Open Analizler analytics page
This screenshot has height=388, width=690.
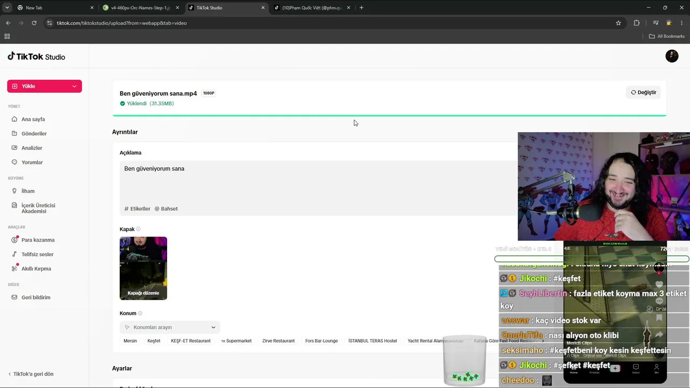32,148
